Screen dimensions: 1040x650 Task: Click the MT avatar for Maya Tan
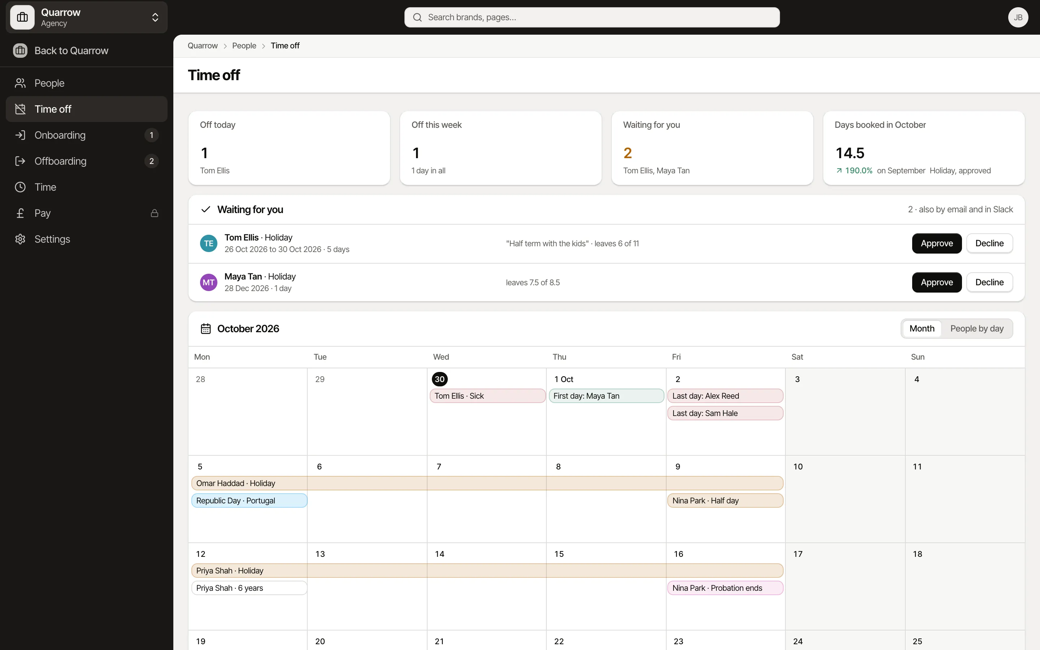(209, 282)
